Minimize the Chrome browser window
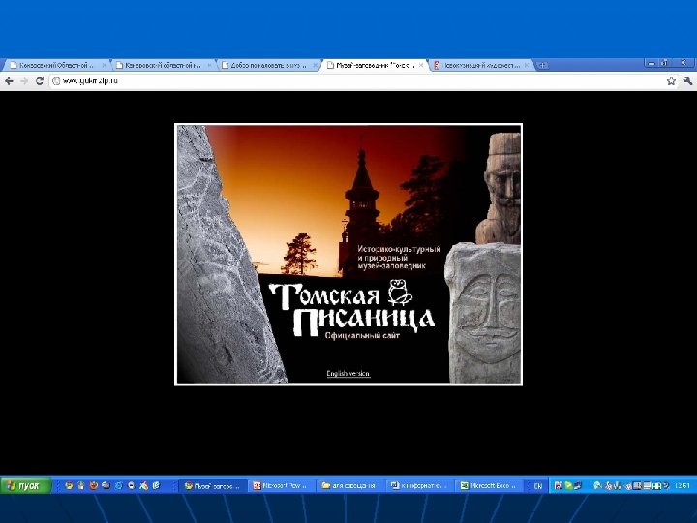 click(x=652, y=64)
